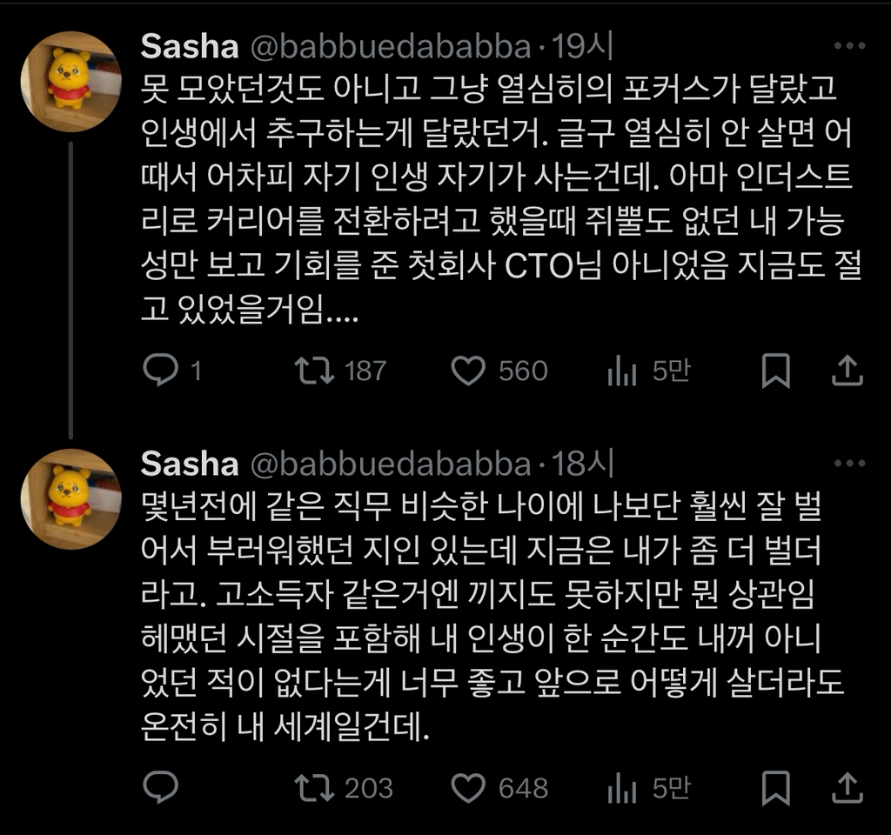This screenshot has height=835, width=891.
Task: Like the post with 648 likes
Action: pos(470,788)
